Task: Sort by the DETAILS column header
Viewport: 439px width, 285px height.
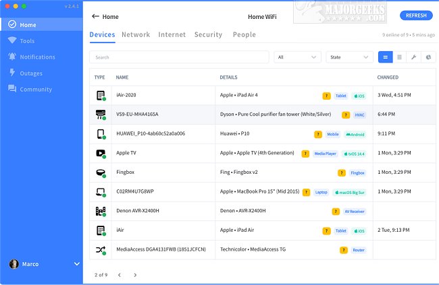Action: point(228,77)
